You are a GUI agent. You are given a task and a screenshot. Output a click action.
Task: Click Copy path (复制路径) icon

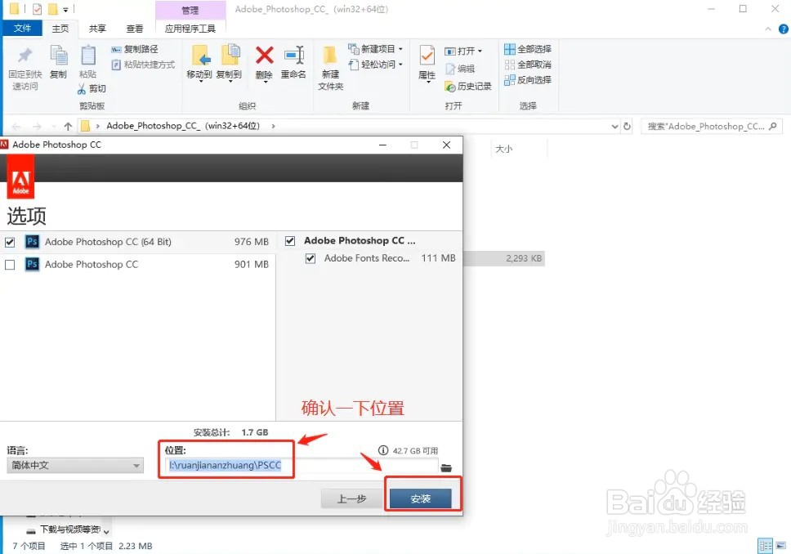117,49
